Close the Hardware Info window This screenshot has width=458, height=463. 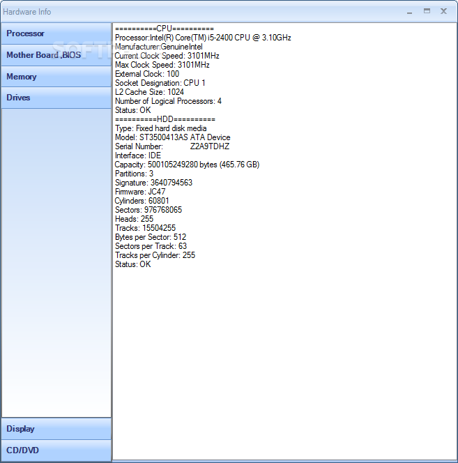(x=443, y=11)
